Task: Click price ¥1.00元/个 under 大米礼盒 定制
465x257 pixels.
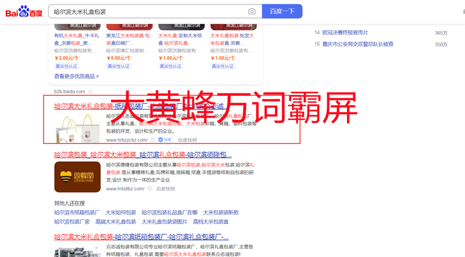Action: (170, 58)
